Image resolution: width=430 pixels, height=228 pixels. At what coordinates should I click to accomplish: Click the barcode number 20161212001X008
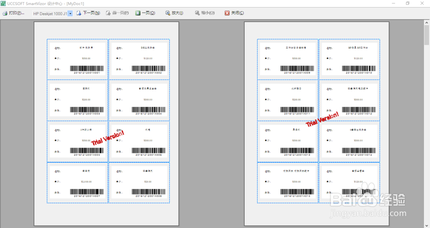tap(148, 196)
